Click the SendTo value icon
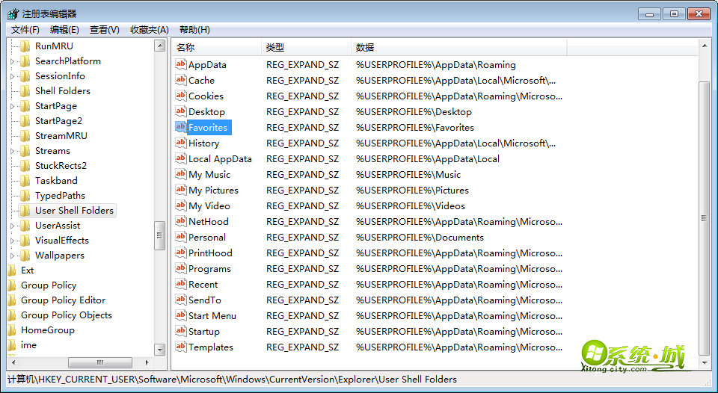Screen dimensions: 718x393 (181, 300)
